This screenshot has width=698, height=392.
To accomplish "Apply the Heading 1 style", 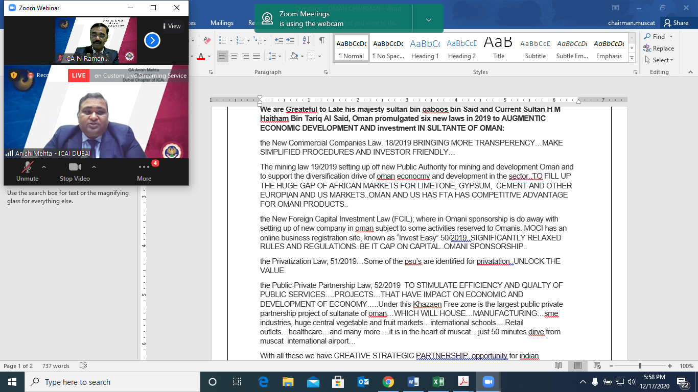I will pos(425,49).
